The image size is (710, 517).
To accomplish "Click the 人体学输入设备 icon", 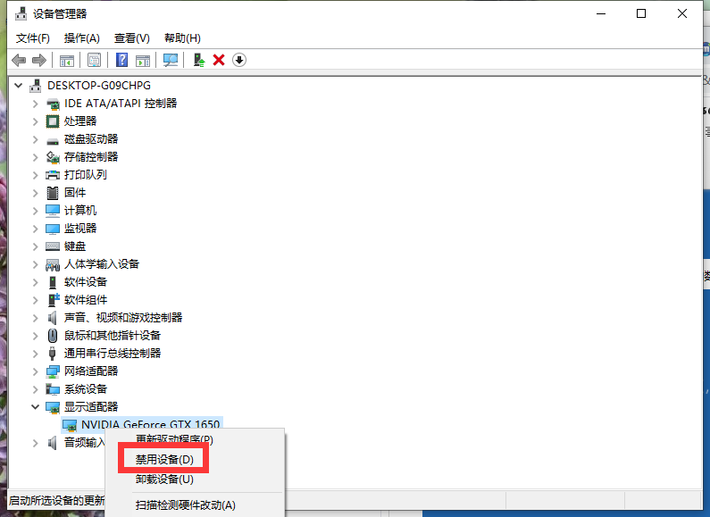I will click(53, 264).
